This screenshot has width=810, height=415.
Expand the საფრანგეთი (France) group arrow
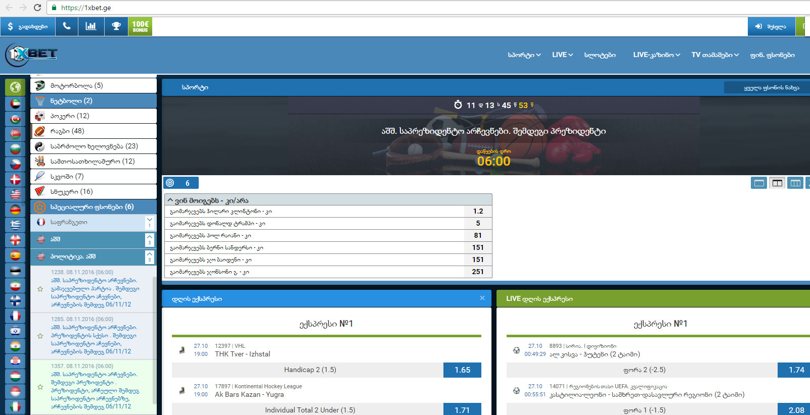(149, 222)
